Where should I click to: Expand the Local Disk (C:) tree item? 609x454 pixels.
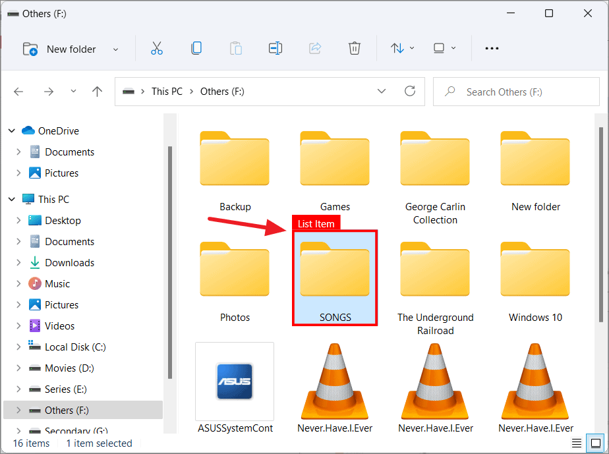18,347
